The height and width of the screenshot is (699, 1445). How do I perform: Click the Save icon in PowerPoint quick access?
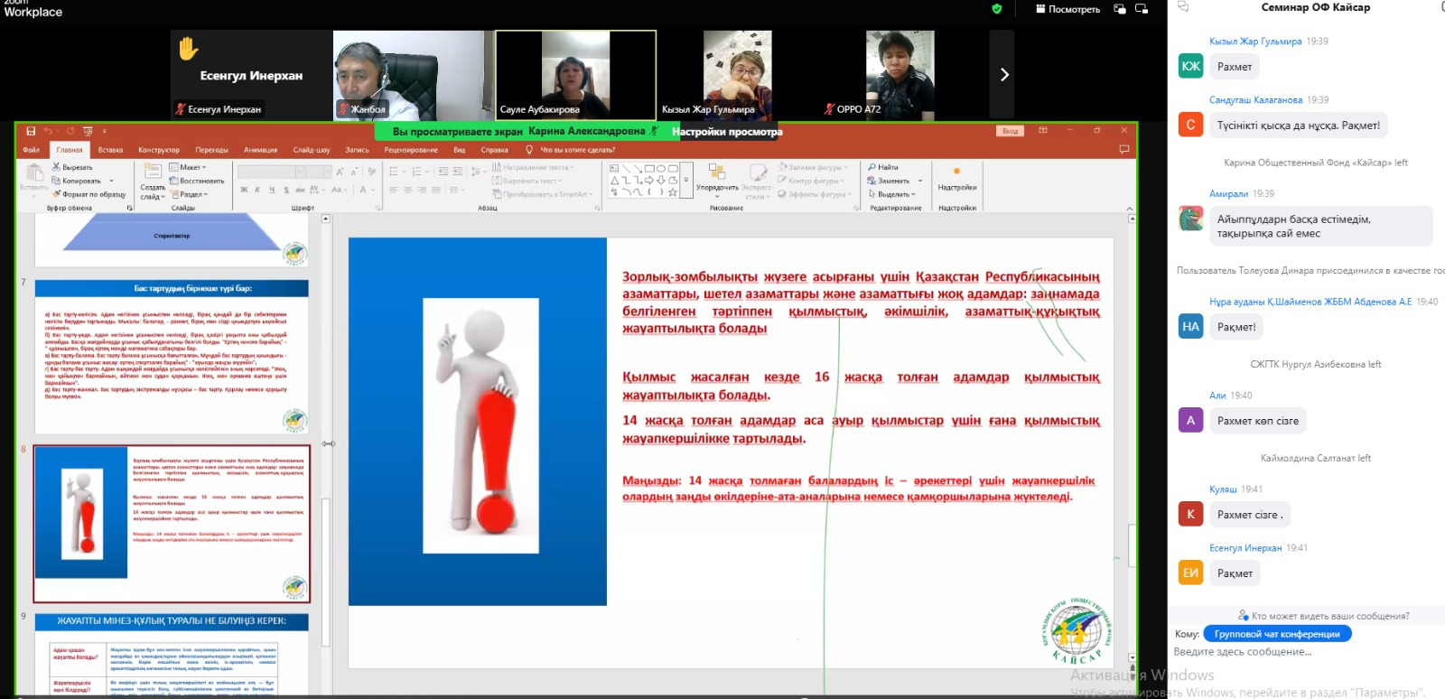[32, 131]
